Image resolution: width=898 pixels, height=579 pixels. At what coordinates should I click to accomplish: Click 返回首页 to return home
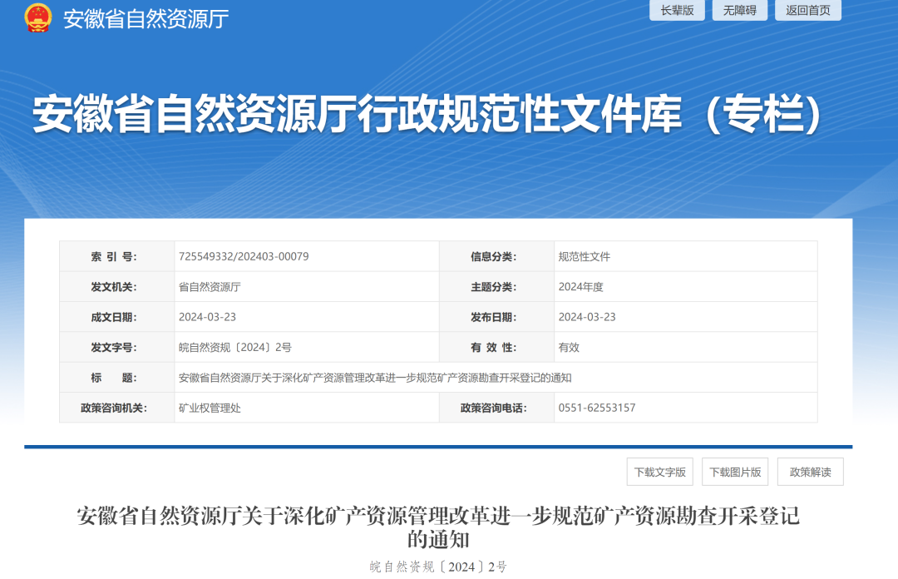coord(807,10)
